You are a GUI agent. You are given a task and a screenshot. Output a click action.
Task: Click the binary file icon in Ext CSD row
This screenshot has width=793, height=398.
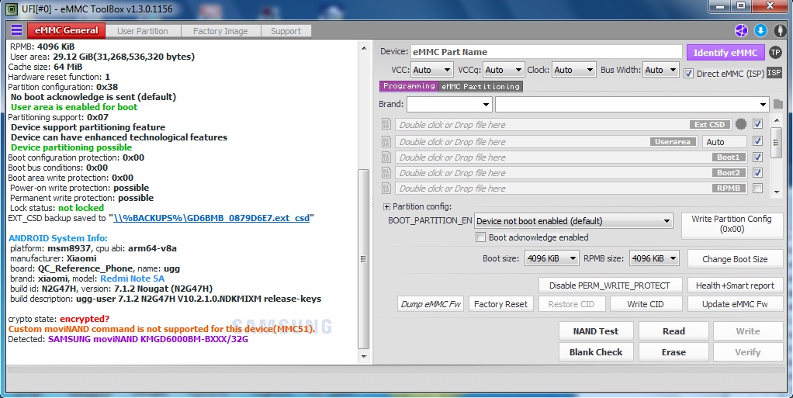click(x=386, y=124)
